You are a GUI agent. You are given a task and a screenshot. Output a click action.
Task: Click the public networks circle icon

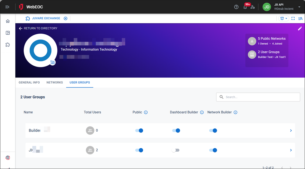[252, 41]
